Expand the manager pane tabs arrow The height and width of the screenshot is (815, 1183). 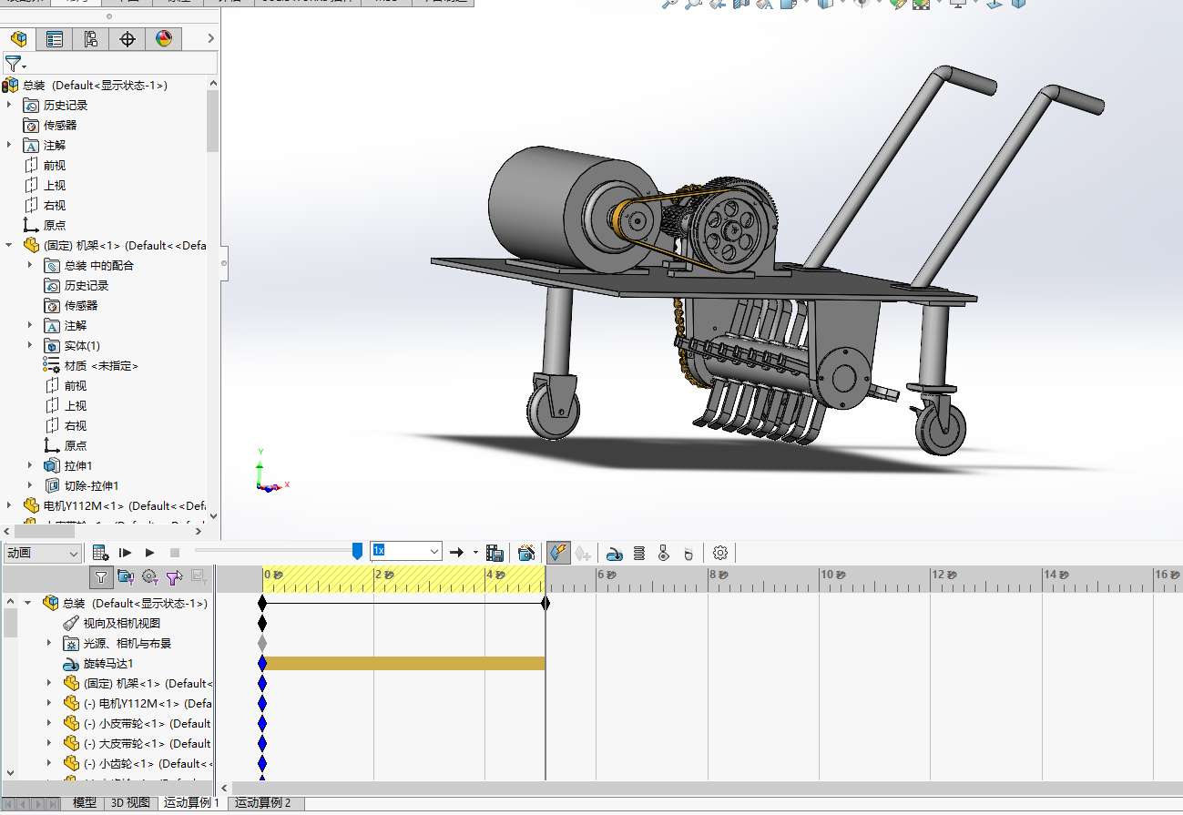(x=211, y=38)
